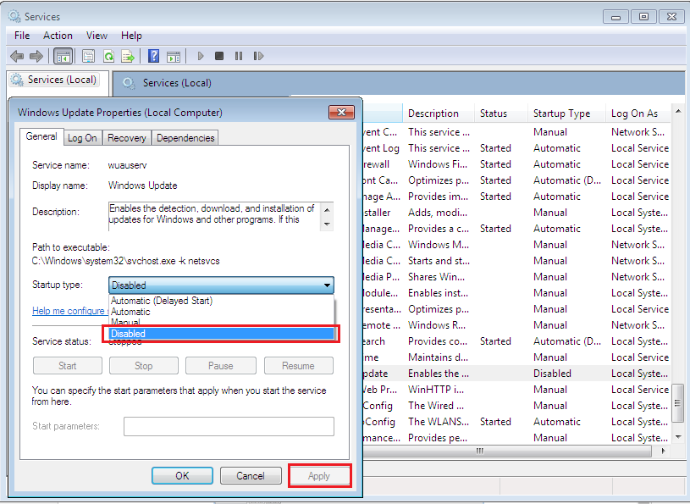Select the 'Shares Win...' description cell
Viewport: 690px width, 504px height.
click(x=436, y=277)
